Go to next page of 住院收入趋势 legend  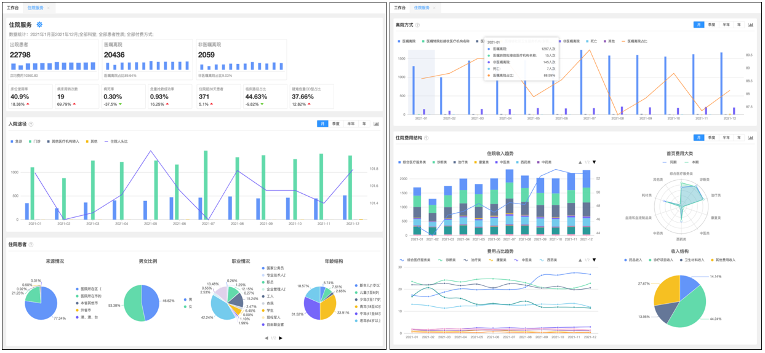594,162
